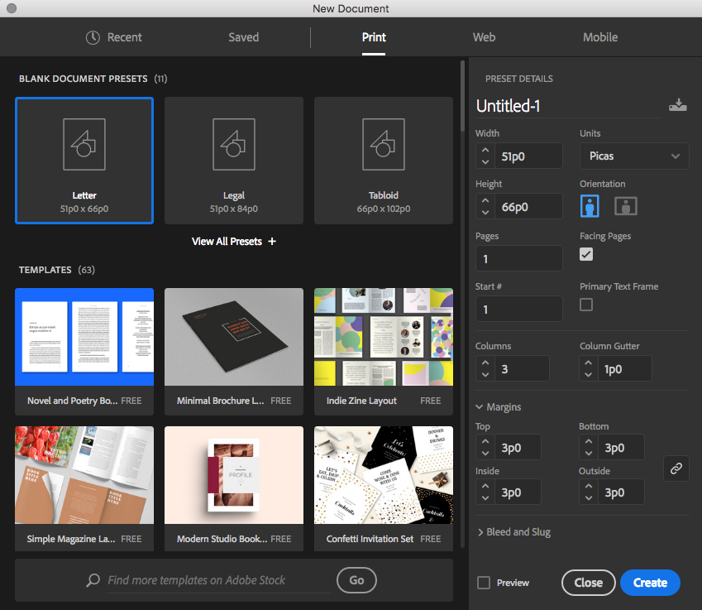Decrease Width with down arrow
The width and height of the screenshot is (702, 610).
[485, 161]
